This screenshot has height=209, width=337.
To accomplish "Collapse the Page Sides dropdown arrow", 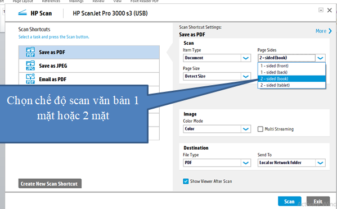I will point(320,58).
